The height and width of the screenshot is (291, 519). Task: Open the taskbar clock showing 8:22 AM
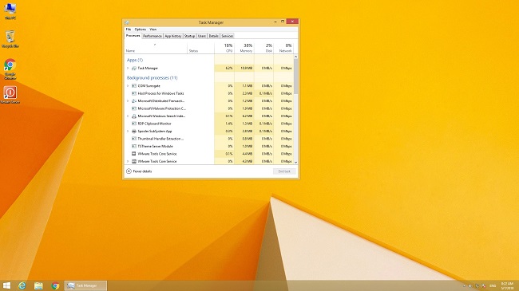507,285
